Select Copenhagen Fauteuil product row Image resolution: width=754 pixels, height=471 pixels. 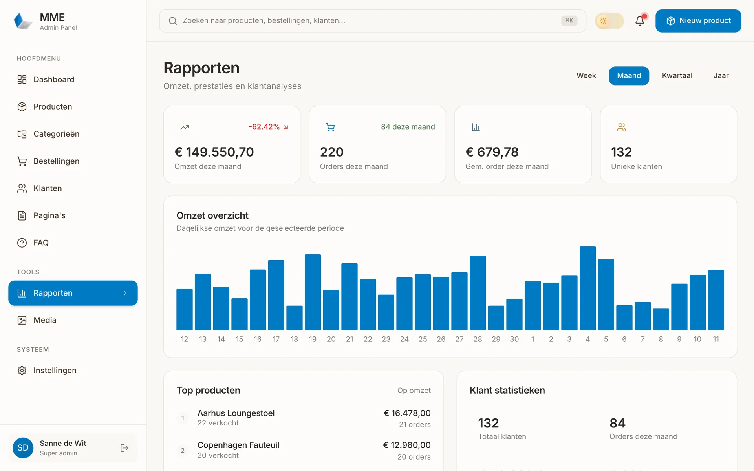pyautogui.click(x=304, y=451)
